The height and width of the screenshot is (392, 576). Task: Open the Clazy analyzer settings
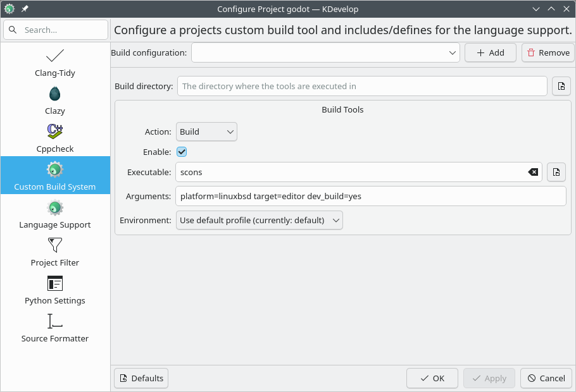54,95
